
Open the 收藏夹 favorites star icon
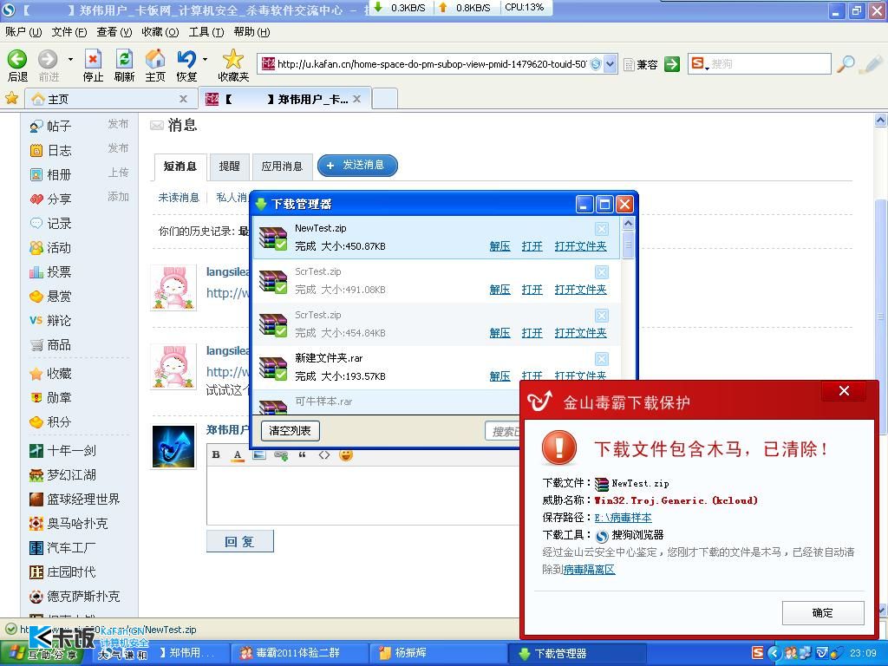(x=233, y=60)
